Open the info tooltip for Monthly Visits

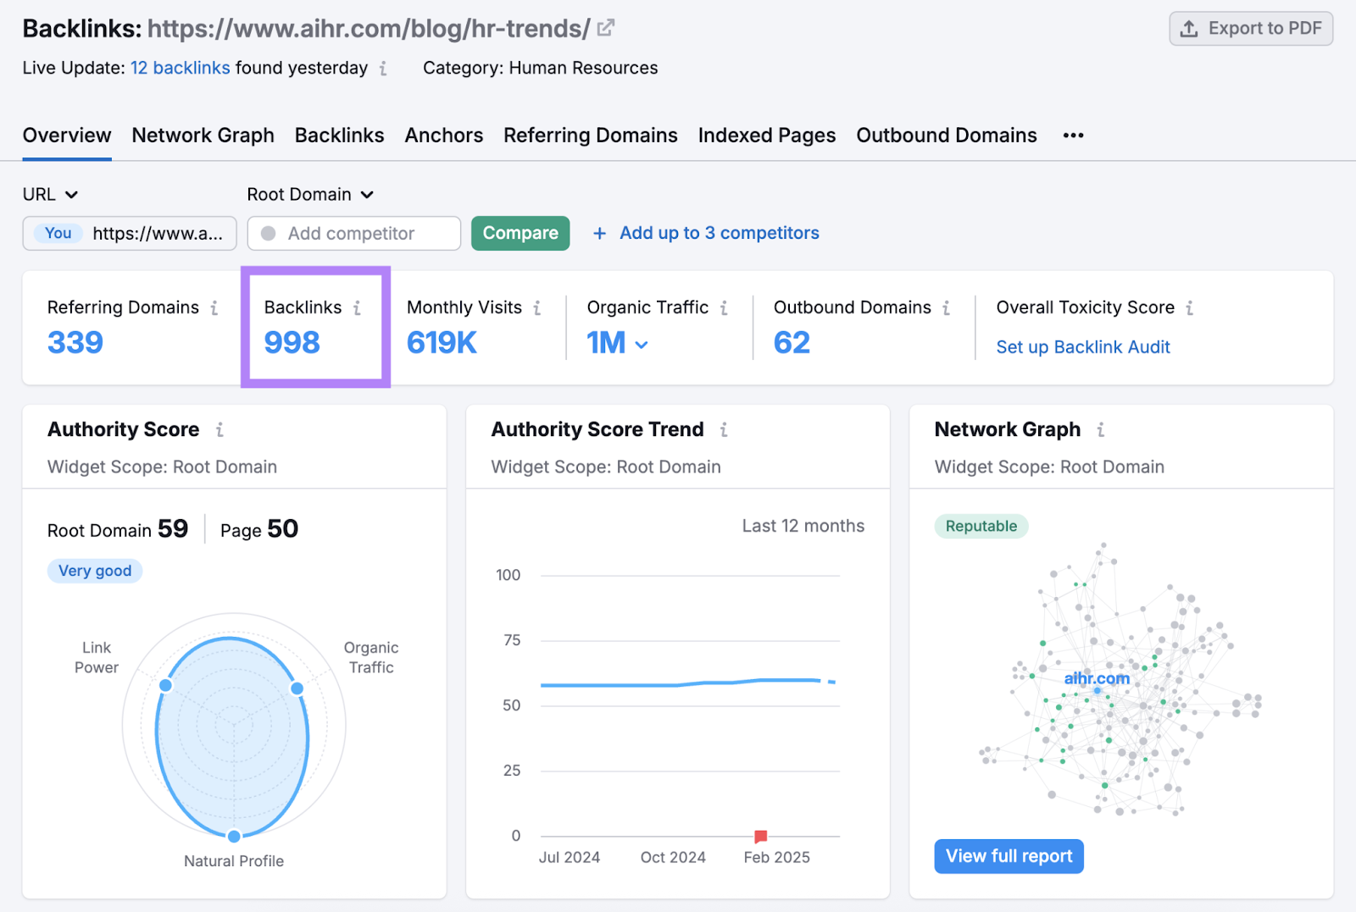point(538,307)
